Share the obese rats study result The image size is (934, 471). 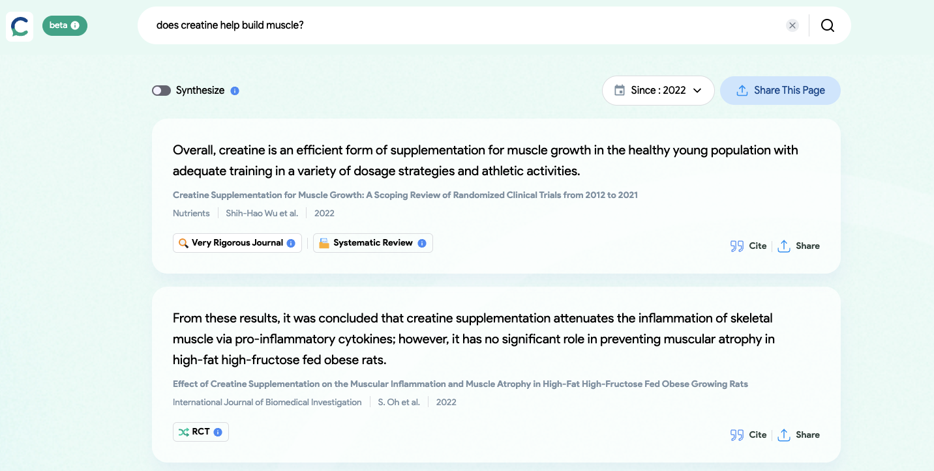(798, 435)
